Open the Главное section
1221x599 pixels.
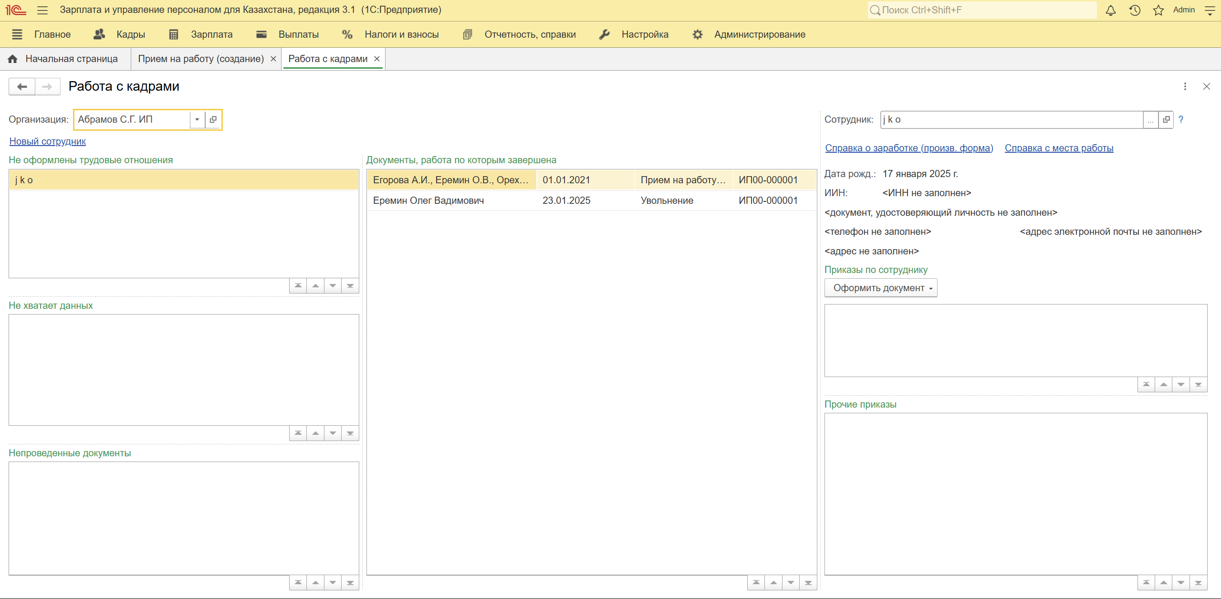point(52,34)
